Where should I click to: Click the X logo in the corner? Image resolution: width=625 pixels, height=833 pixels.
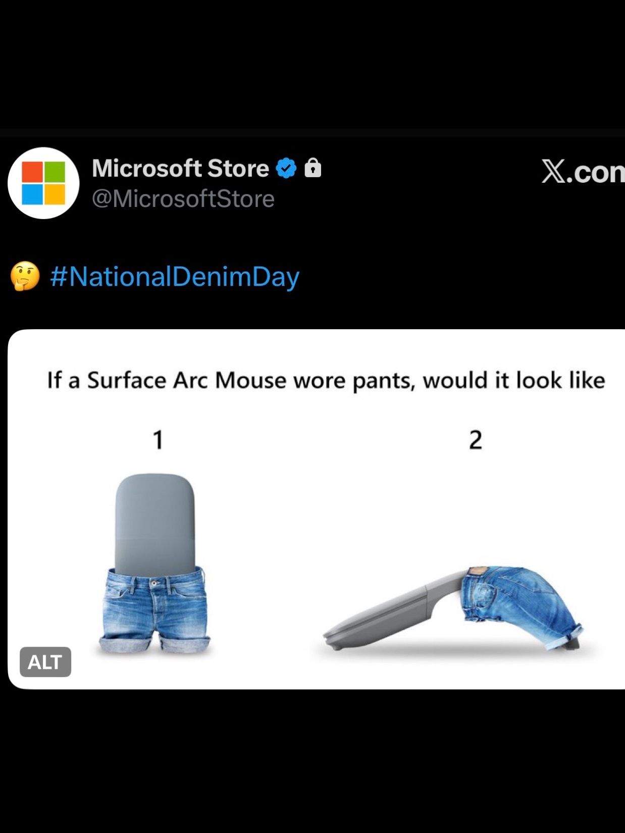coord(555,172)
